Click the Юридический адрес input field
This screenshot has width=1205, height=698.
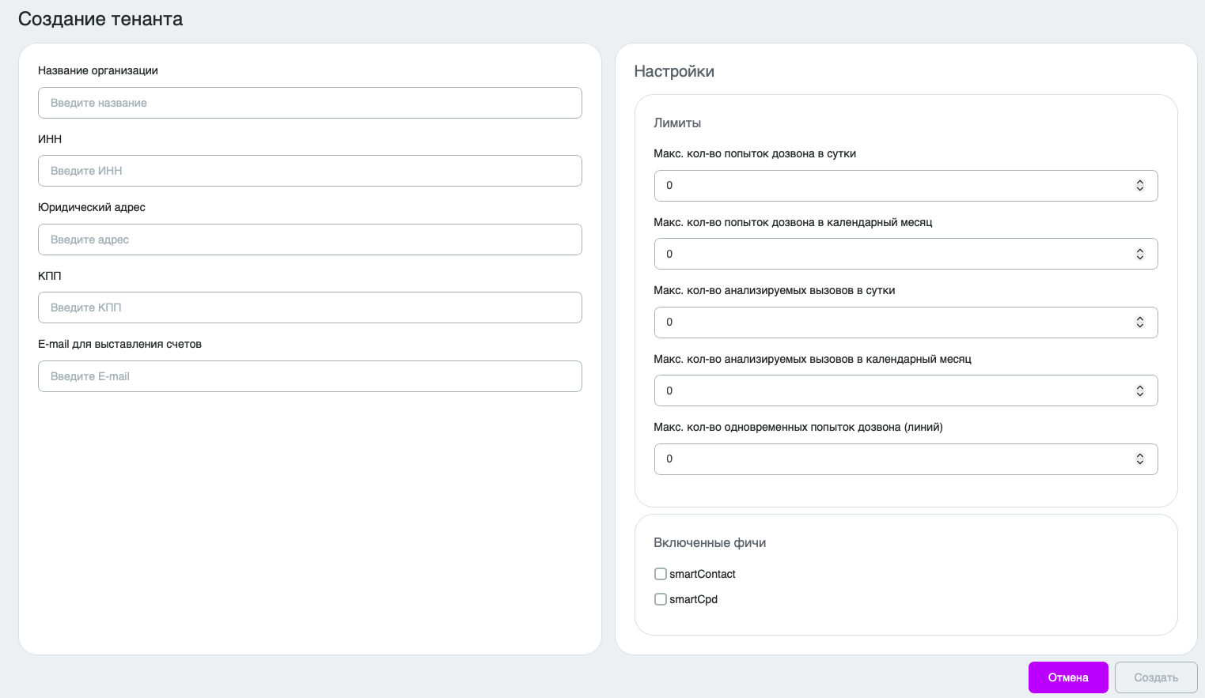(310, 240)
